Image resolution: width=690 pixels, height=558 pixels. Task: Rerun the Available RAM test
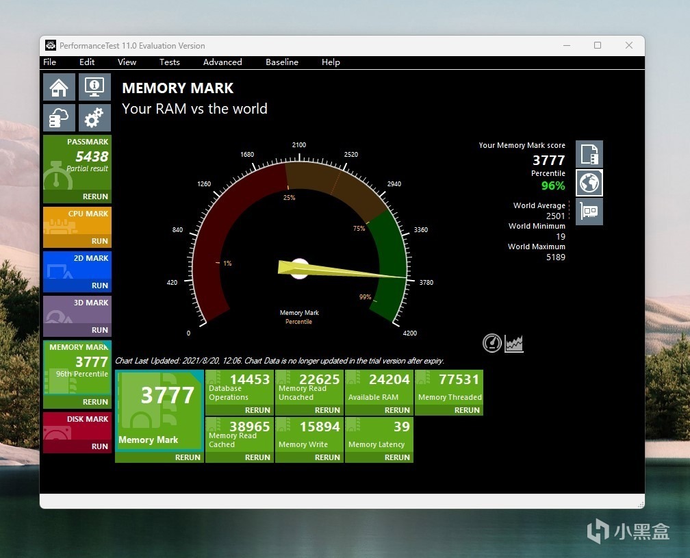click(x=397, y=410)
